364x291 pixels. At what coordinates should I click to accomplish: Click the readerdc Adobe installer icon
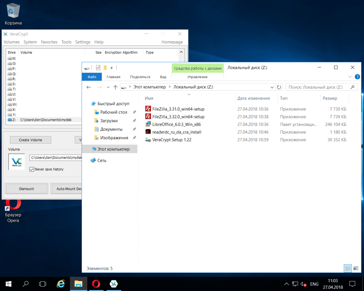(148, 132)
